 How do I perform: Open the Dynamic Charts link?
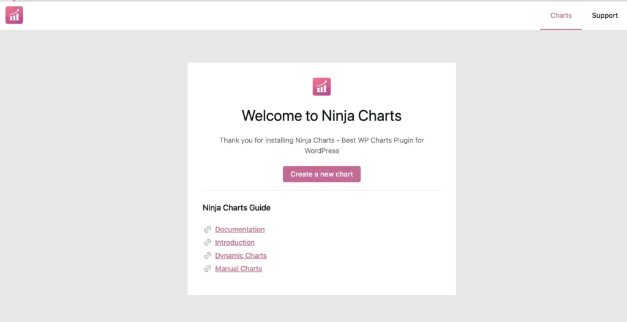pyautogui.click(x=241, y=256)
